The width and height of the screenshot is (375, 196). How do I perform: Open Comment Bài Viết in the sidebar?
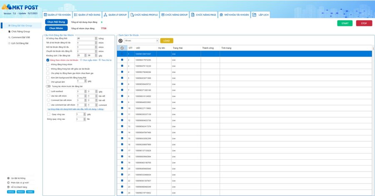tap(20, 38)
